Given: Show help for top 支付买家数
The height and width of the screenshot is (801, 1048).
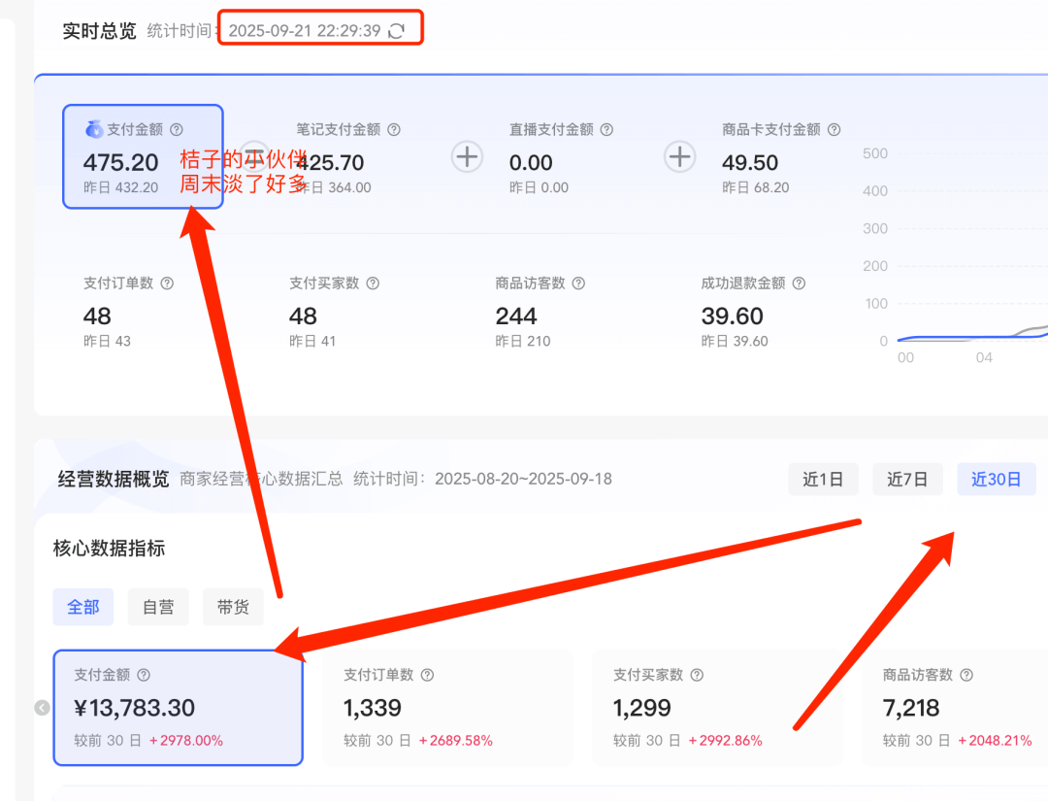Looking at the screenshot, I should coord(373,284).
